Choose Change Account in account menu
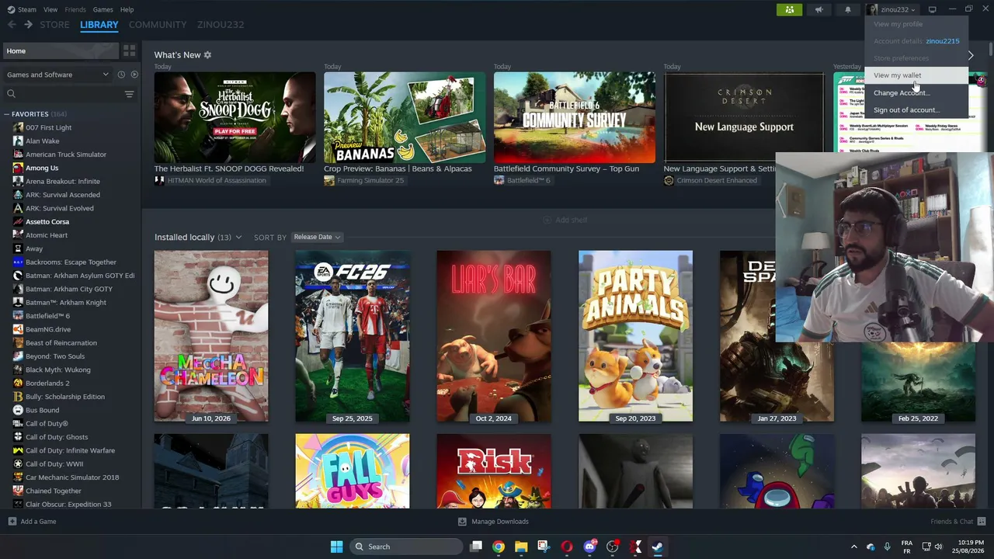Viewport: 994px width, 559px height. tap(916, 92)
